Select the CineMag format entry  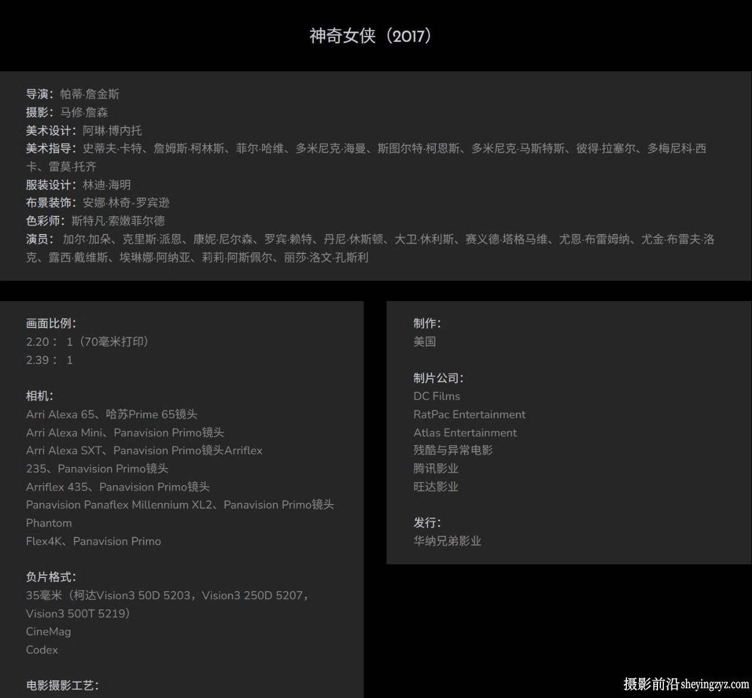[x=48, y=632]
